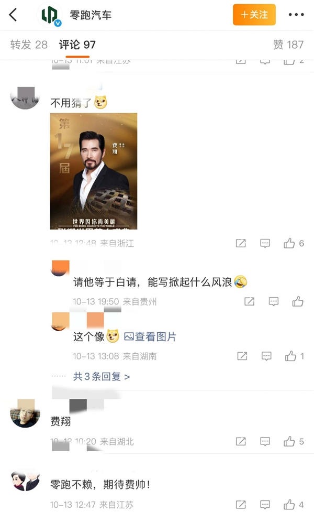Switch to the 转发 28 tab

[29, 45]
